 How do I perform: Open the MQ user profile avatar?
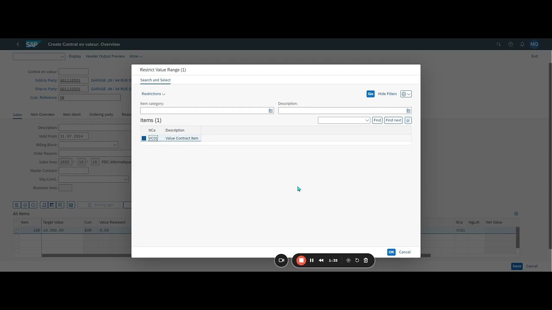534,44
